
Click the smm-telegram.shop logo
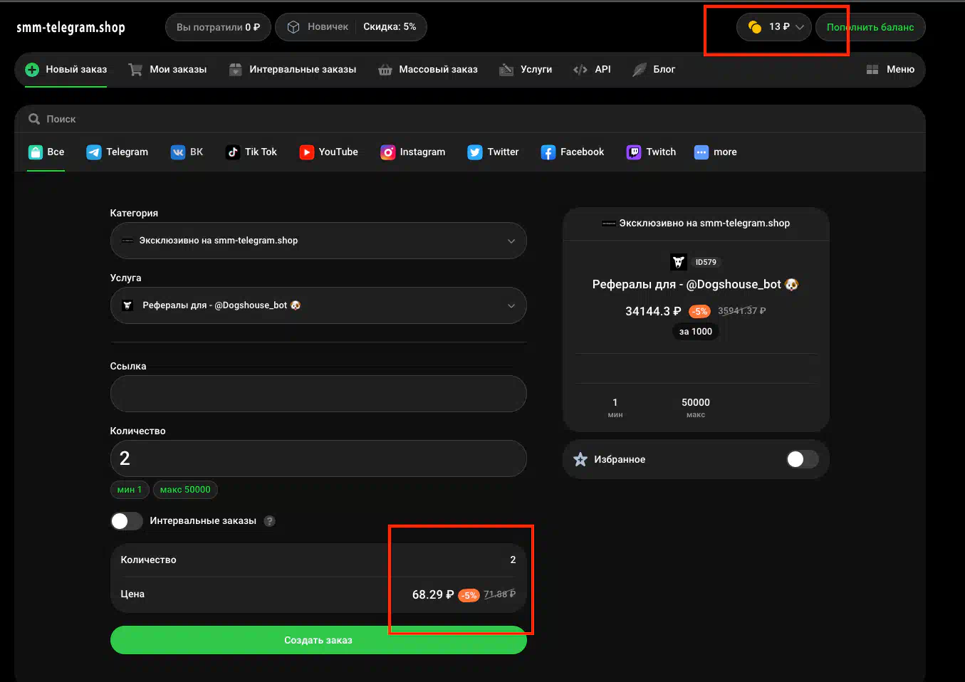71,27
